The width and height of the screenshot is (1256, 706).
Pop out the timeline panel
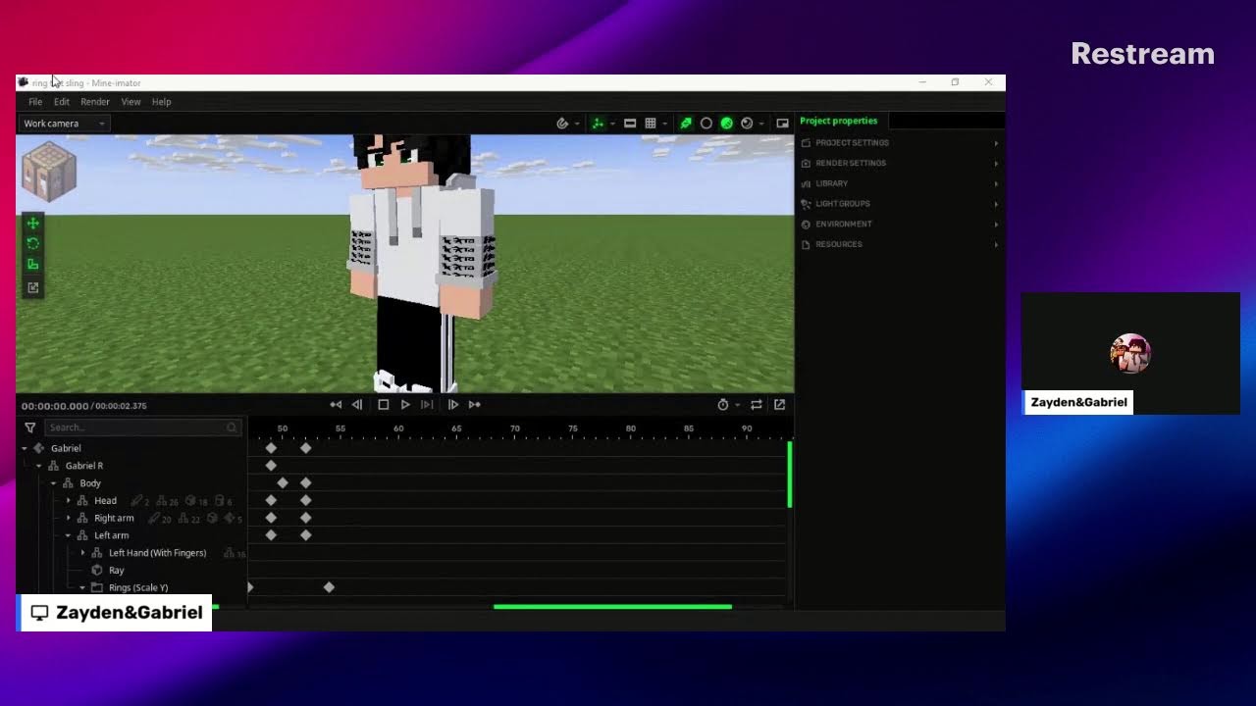click(779, 405)
